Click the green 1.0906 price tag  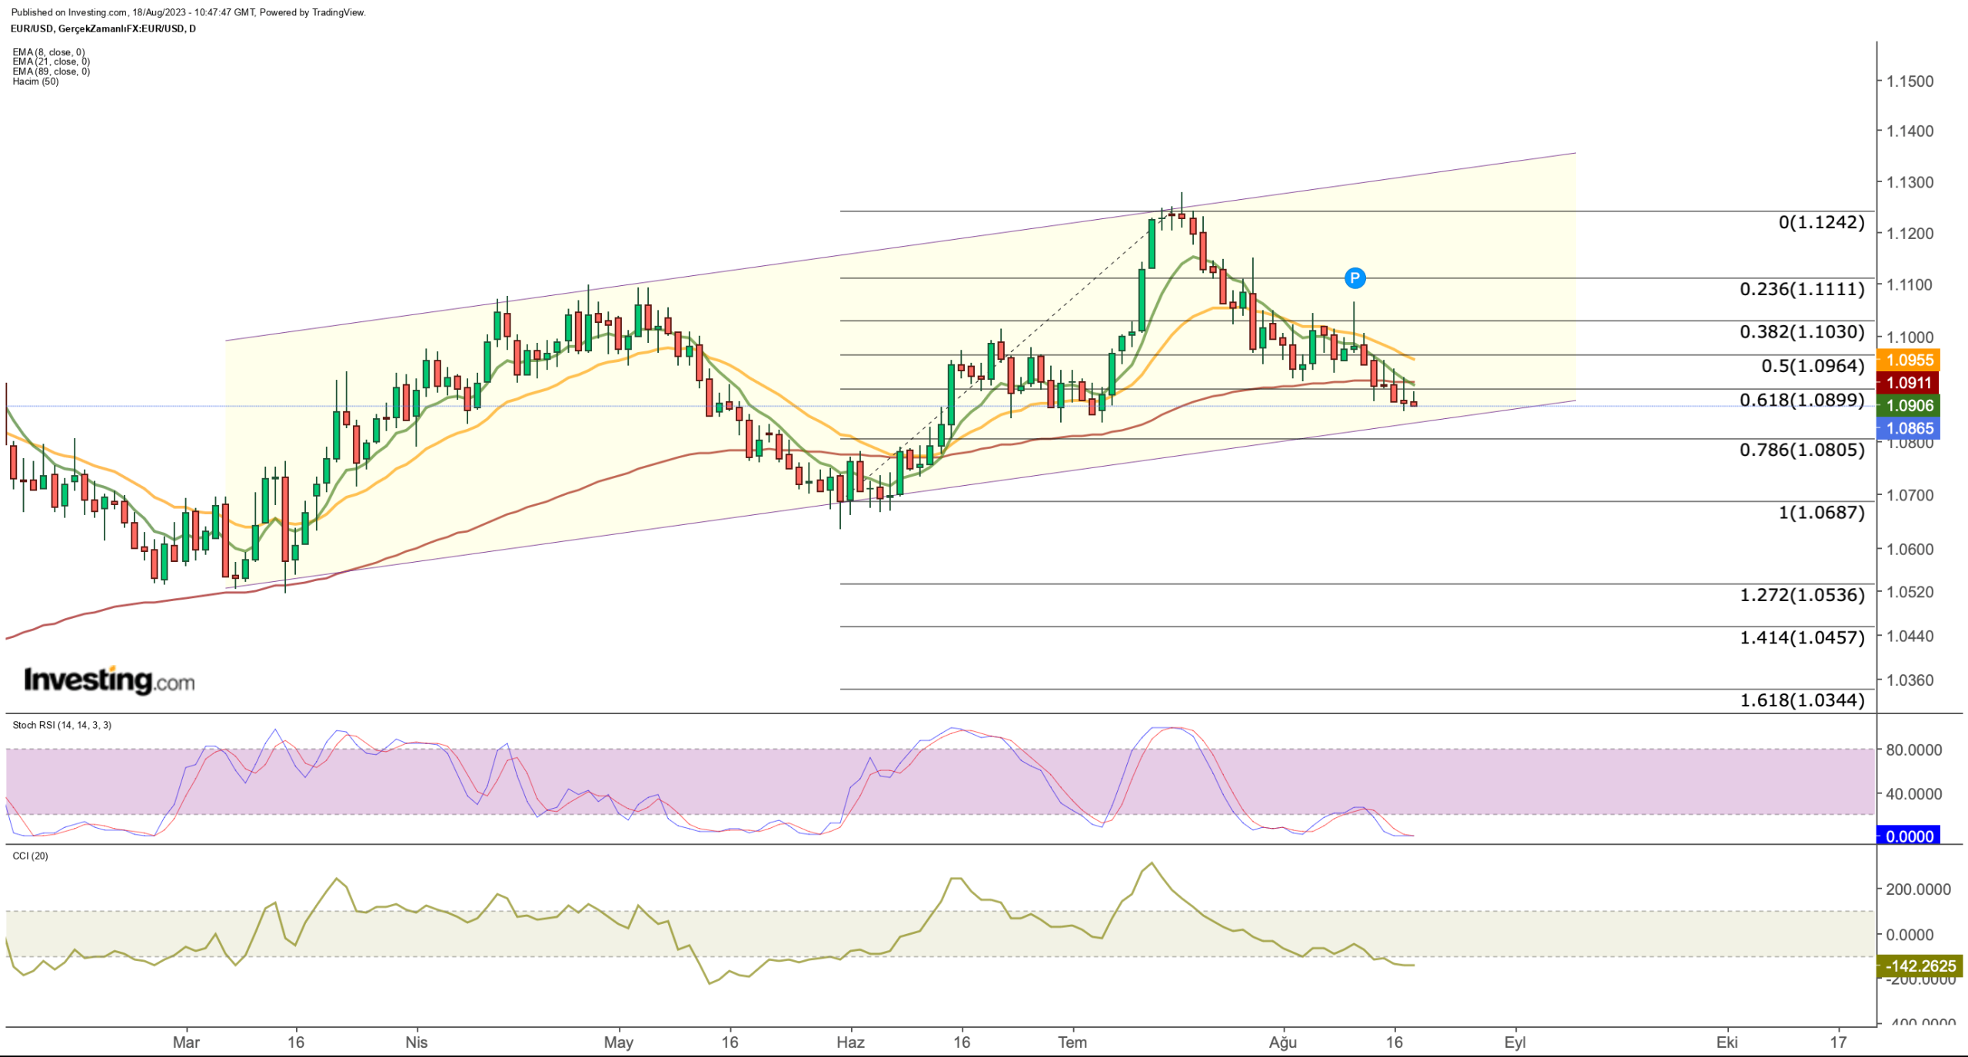1908,405
